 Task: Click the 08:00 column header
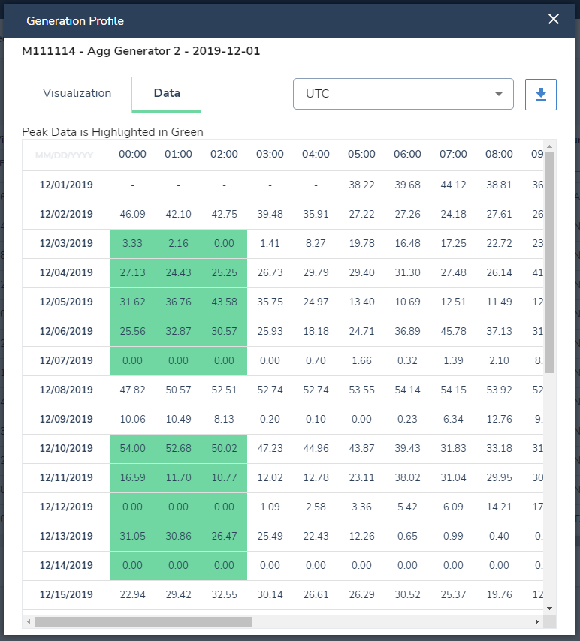(x=500, y=154)
